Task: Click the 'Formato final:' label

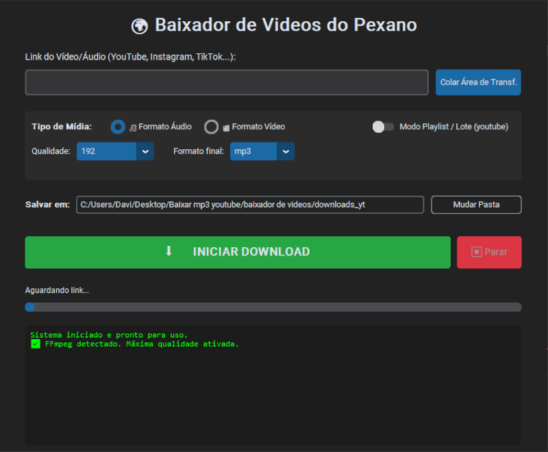Action: coord(199,151)
